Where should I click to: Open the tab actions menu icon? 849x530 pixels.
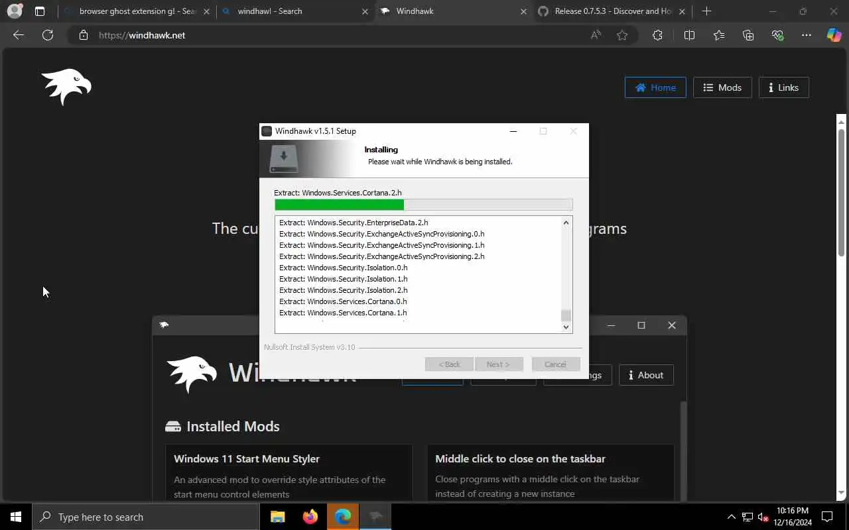pos(40,11)
